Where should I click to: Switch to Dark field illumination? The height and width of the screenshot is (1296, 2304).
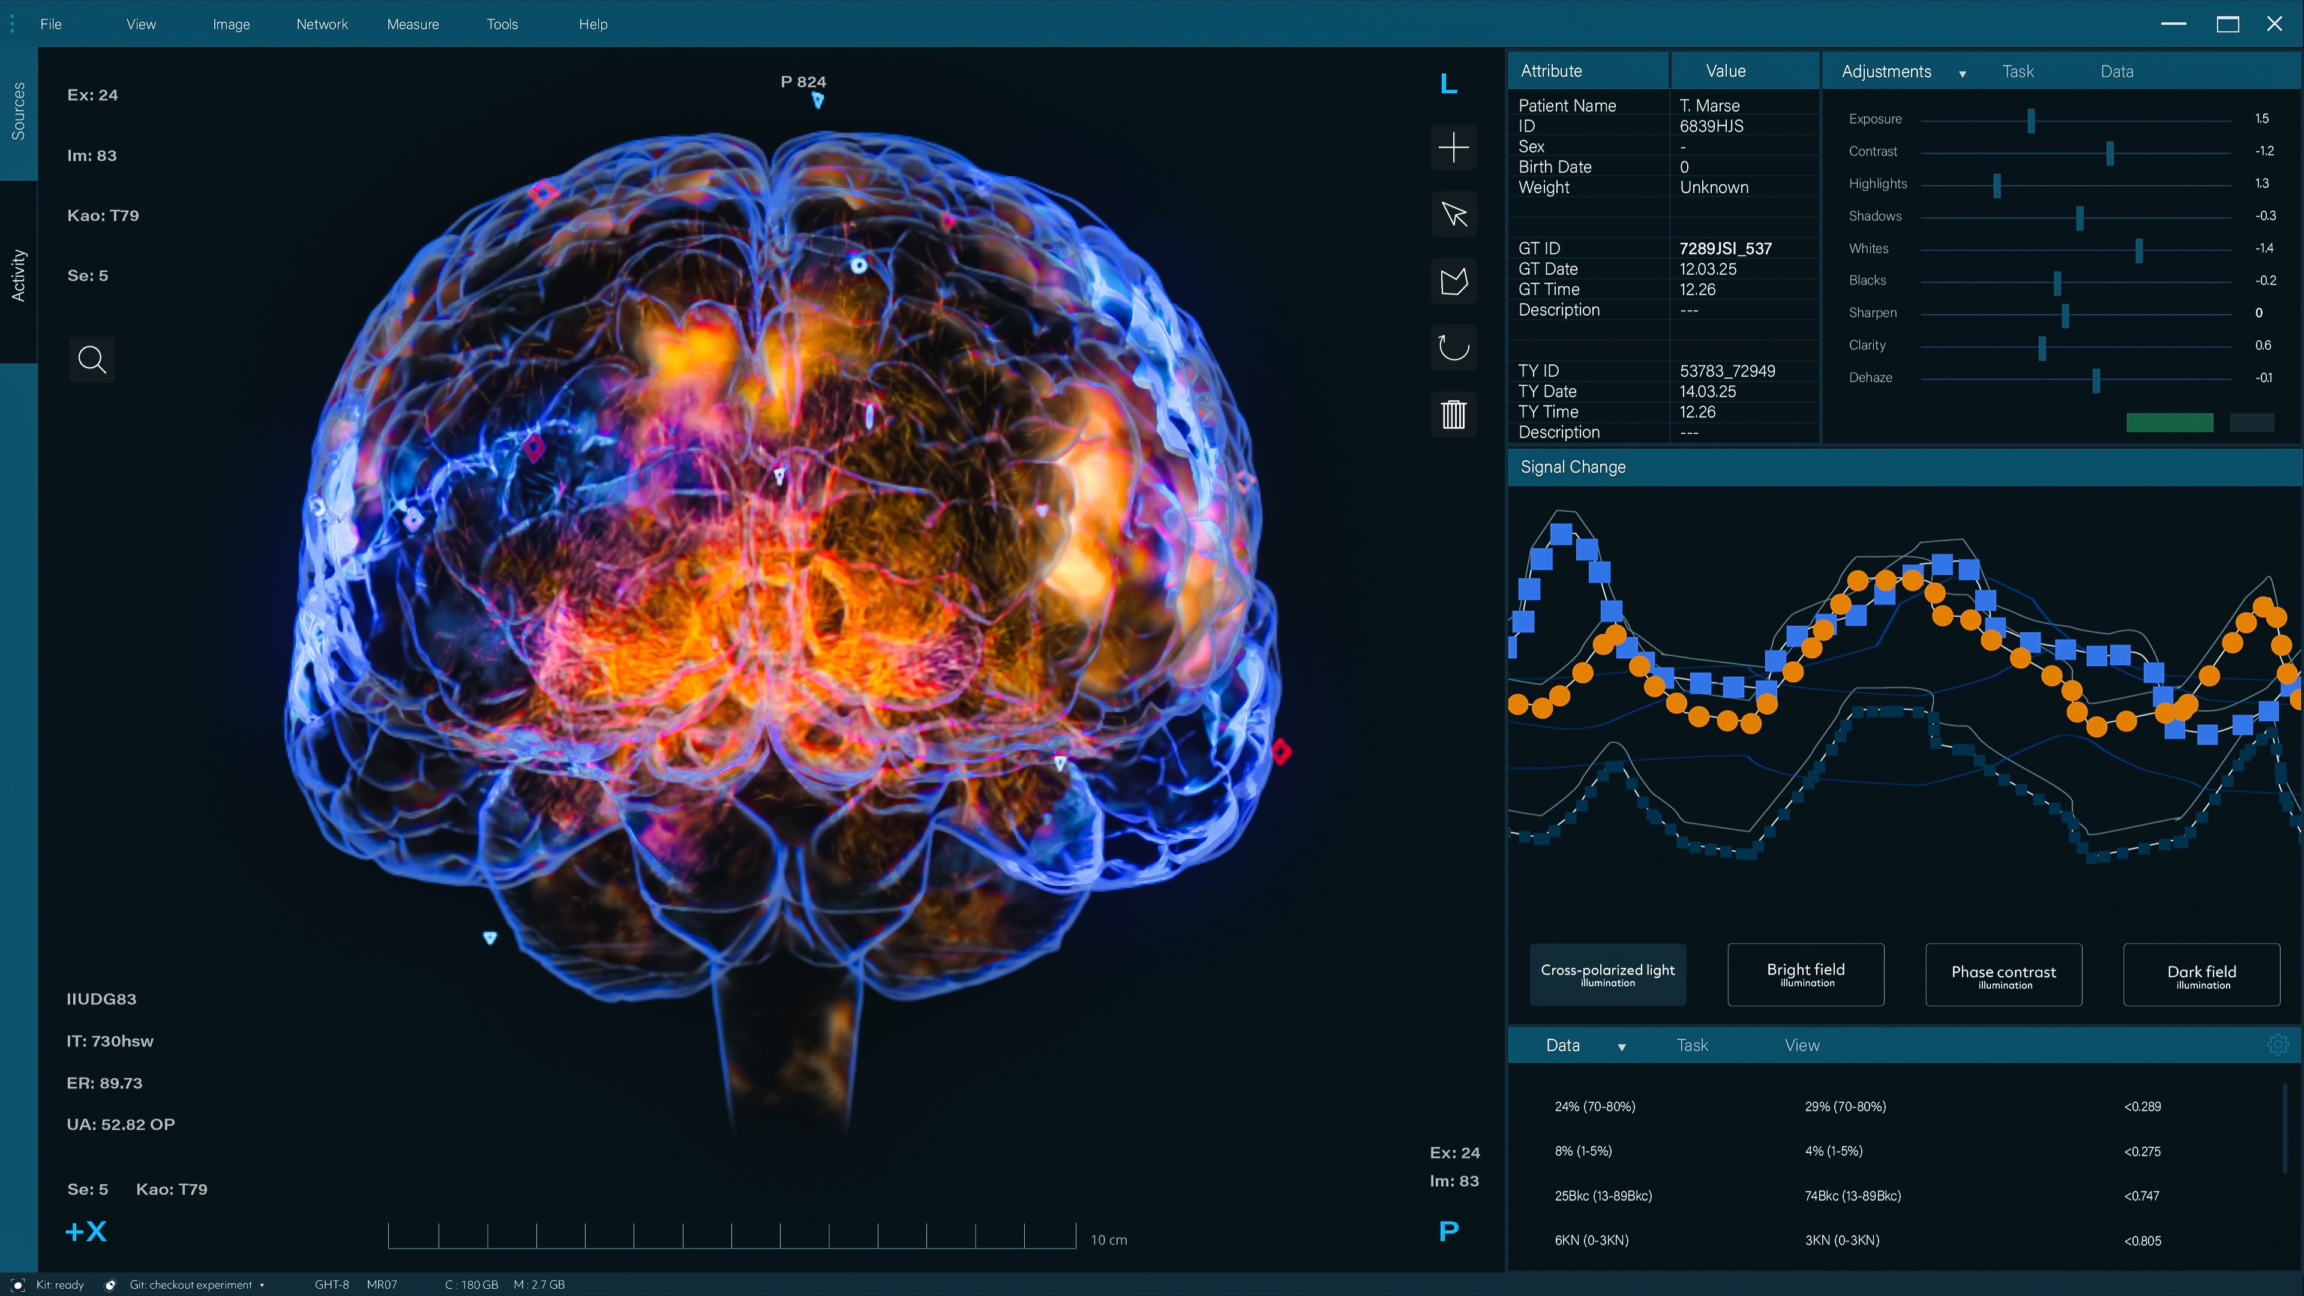[2201, 974]
